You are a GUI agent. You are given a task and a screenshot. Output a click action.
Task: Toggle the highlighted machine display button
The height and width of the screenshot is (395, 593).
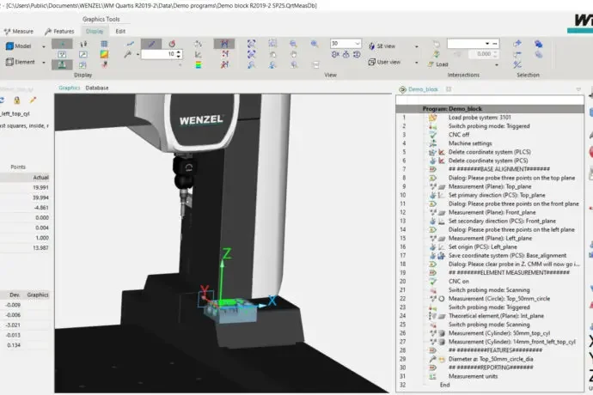62,65
